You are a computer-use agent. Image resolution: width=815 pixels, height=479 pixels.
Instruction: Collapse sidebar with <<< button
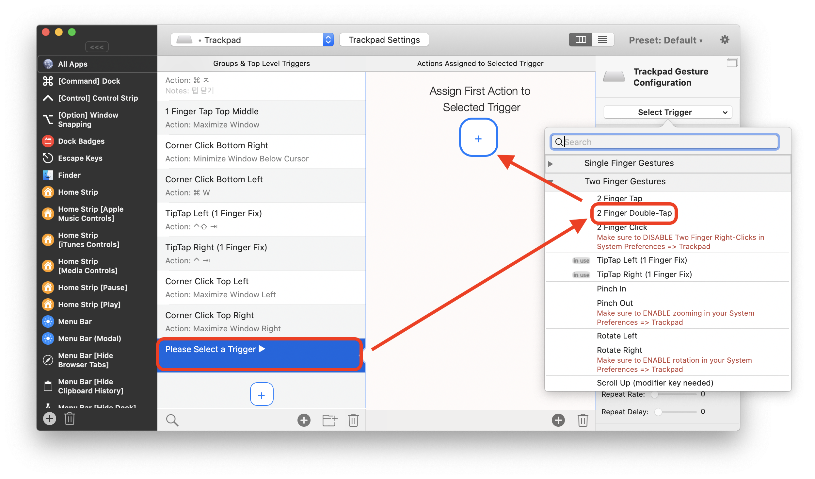pyautogui.click(x=97, y=47)
